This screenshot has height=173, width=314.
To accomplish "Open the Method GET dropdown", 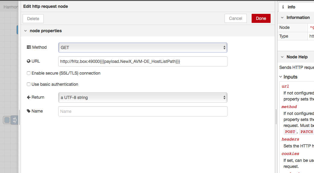I will click(x=143, y=48).
